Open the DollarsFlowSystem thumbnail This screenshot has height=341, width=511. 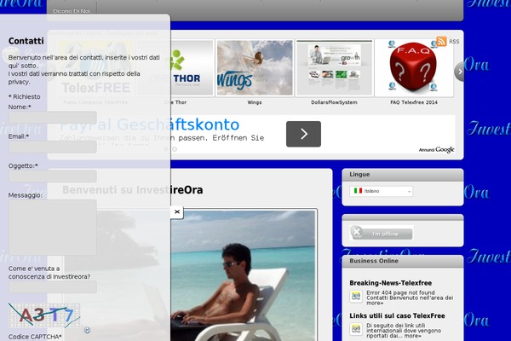(335, 68)
